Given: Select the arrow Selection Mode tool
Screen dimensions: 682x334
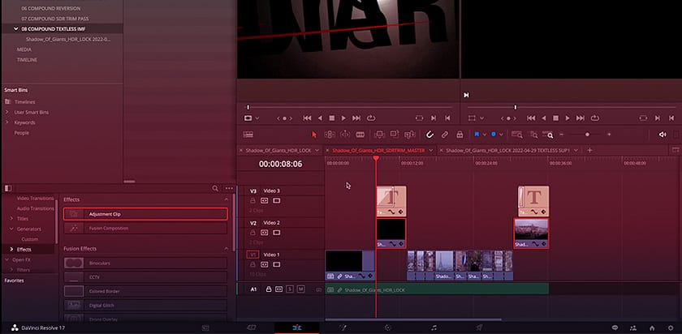Looking at the screenshot, I should (x=314, y=135).
